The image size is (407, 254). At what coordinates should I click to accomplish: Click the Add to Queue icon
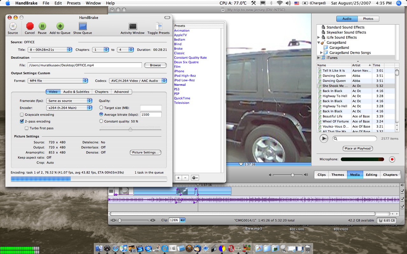60,26
